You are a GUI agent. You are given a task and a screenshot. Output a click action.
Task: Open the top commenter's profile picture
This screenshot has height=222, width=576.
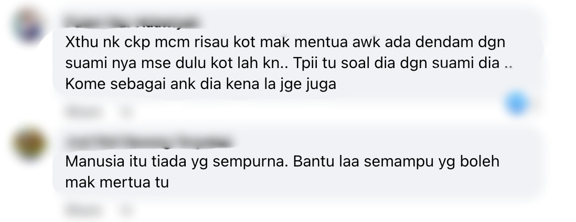click(x=28, y=26)
